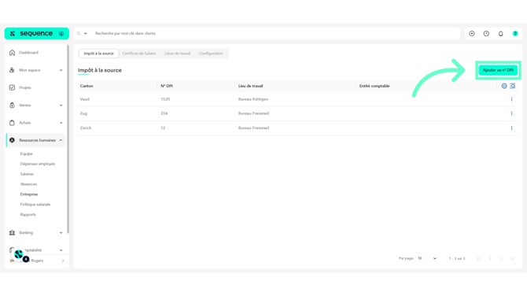Click the Mon espace person icon
Image resolution: width=527 pixels, height=296 pixels.
tap(12, 70)
